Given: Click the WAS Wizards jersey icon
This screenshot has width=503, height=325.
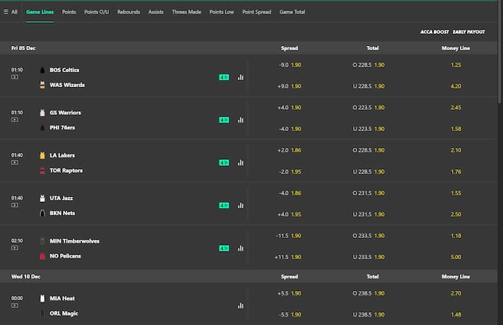Looking at the screenshot, I should coord(42,85).
